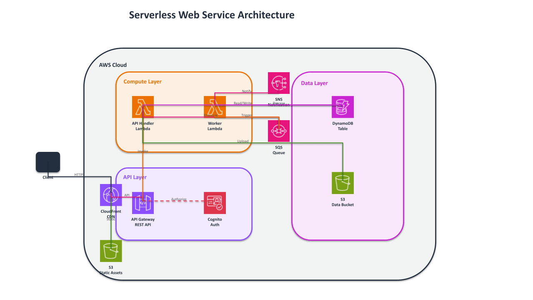Select the DynamoDB Table icon
Screen dimensions: 533x300
[342, 107]
